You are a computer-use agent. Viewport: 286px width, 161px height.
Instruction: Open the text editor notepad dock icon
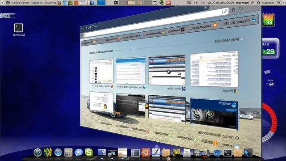pos(156,153)
